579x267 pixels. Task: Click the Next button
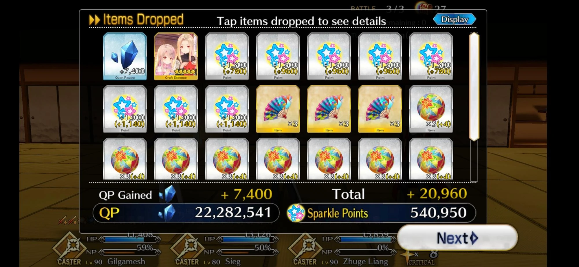pyautogui.click(x=457, y=238)
